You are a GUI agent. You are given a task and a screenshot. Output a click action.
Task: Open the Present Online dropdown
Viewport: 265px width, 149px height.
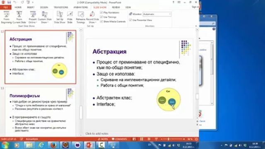[33, 17]
